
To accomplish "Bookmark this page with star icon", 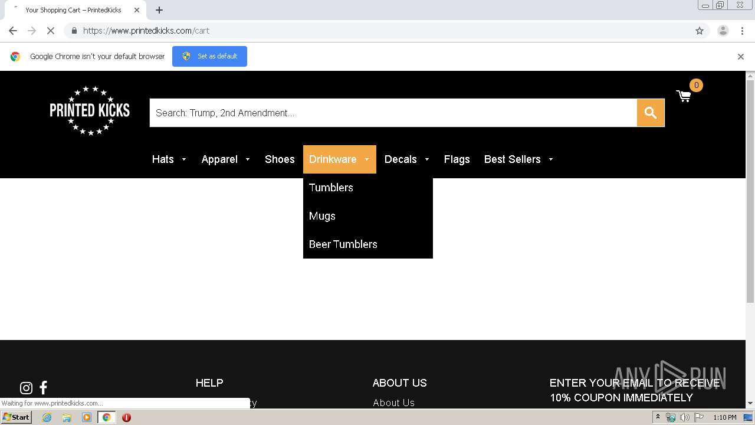I will pyautogui.click(x=700, y=31).
